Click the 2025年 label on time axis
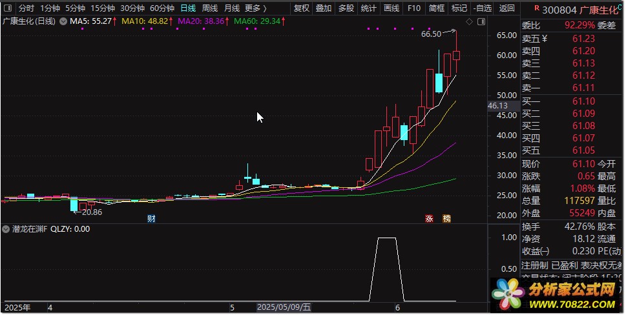Image resolution: width=626 pixels, height=315 pixels. pyautogui.click(x=17, y=308)
